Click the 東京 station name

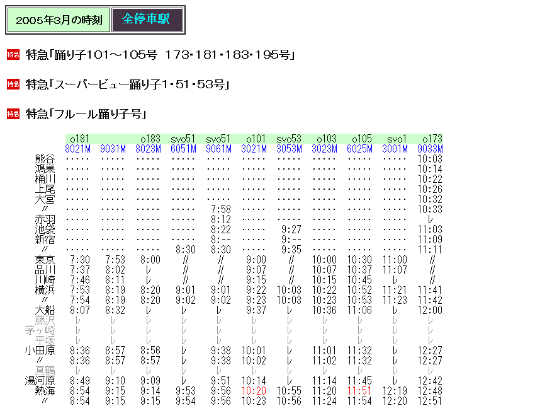coord(45,258)
